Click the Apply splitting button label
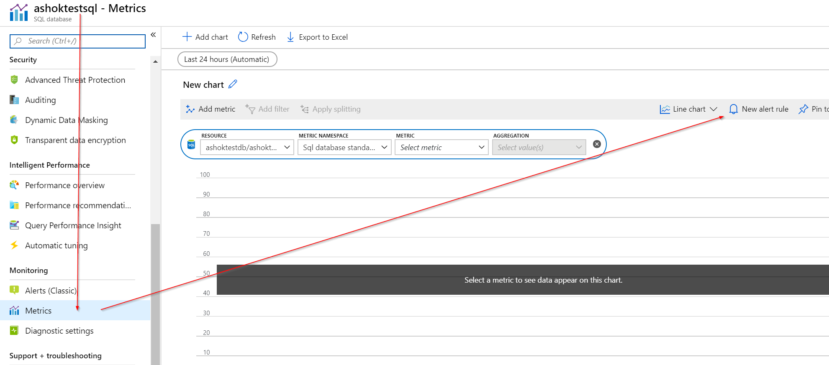 (336, 109)
